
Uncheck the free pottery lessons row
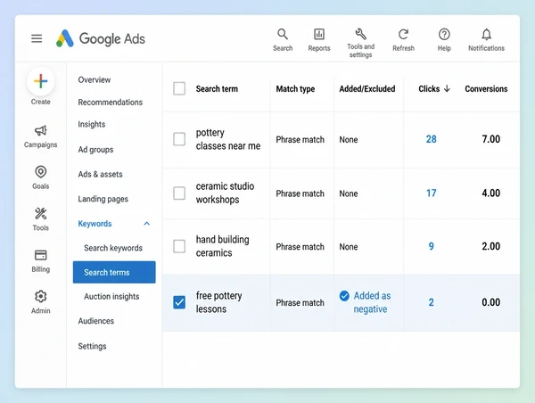[x=179, y=302]
